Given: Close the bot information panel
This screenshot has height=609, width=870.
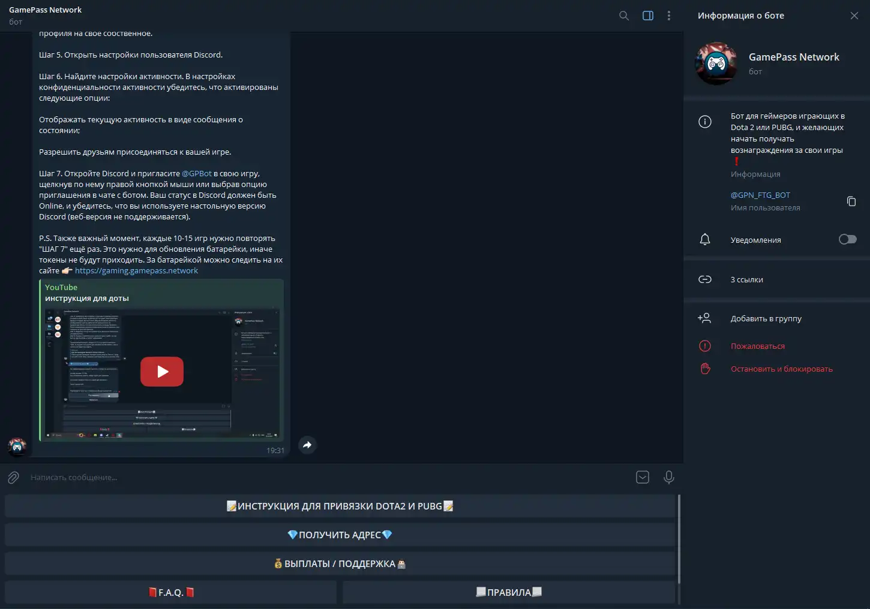Looking at the screenshot, I should coord(854,16).
